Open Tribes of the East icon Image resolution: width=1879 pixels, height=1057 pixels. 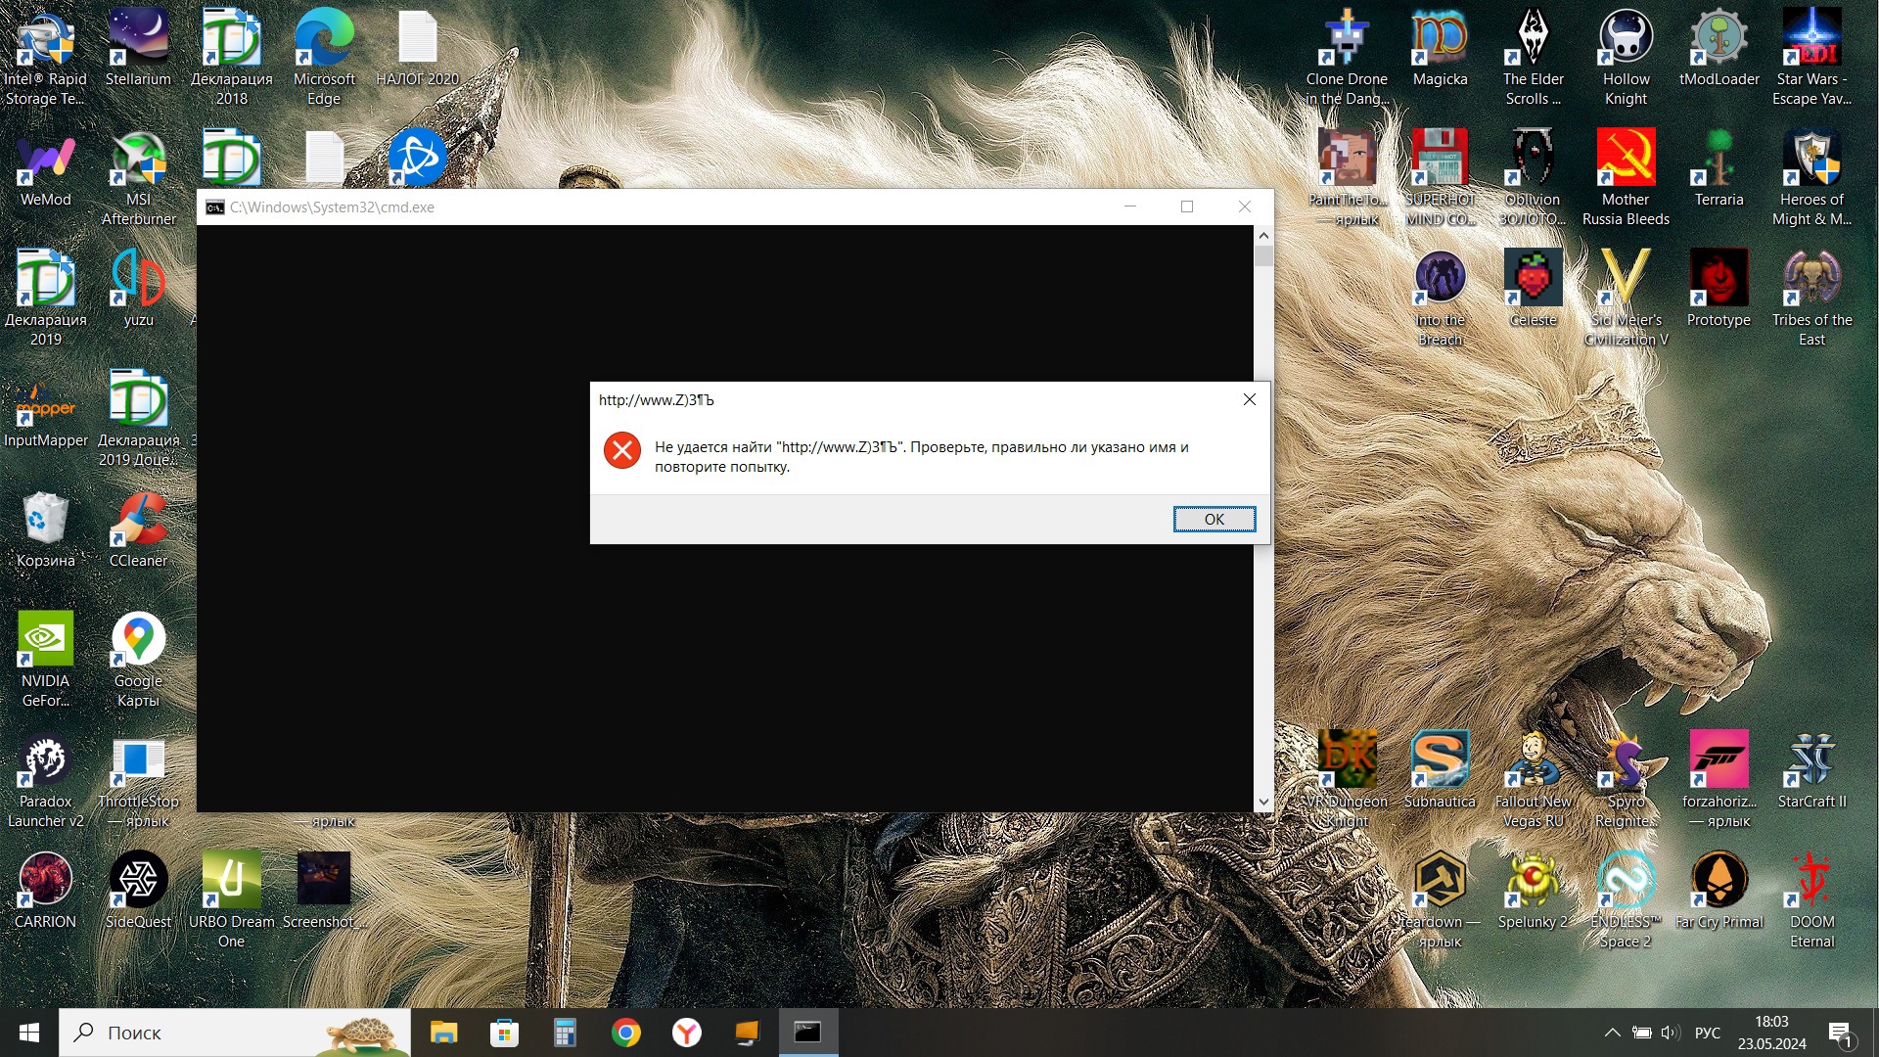(x=1811, y=299)
